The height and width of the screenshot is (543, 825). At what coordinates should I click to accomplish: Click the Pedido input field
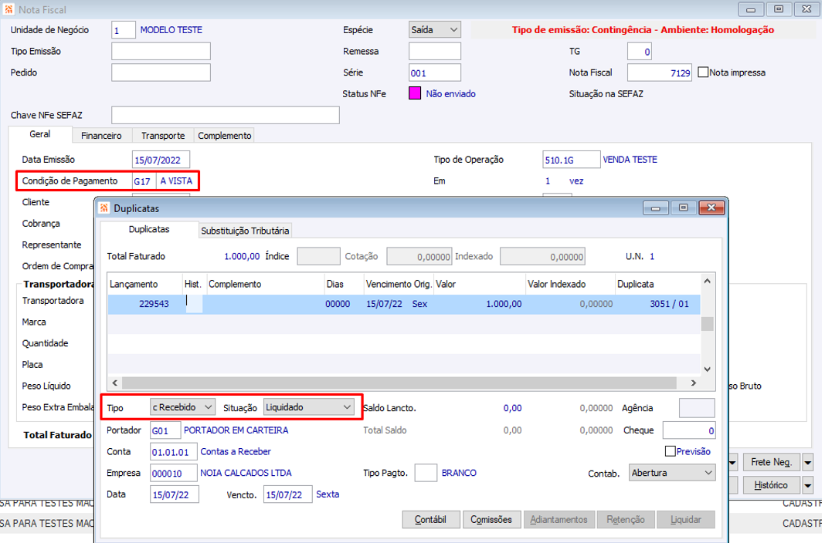[161, 73]
